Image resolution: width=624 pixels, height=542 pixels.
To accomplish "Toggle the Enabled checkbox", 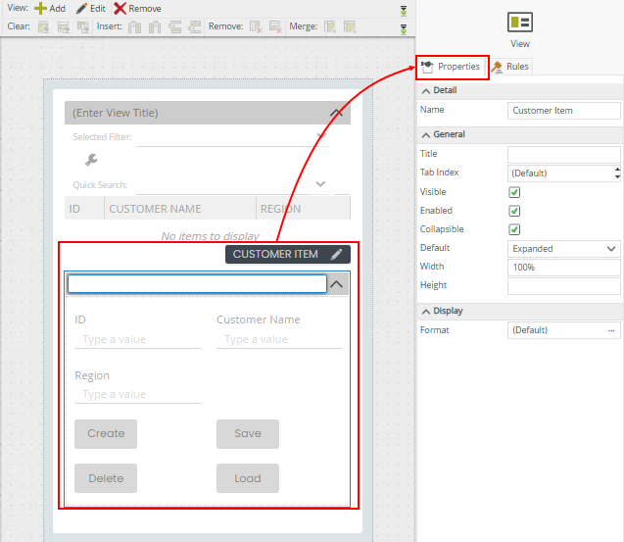I will tap(514, 211).
